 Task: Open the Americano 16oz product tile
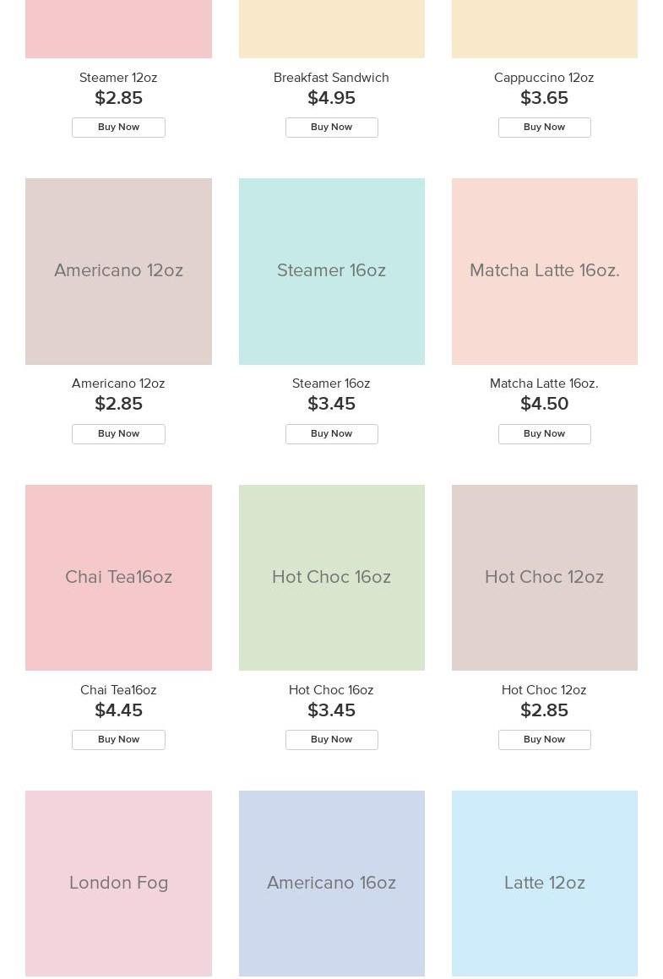pyautogui.click(x=331, y=884)
